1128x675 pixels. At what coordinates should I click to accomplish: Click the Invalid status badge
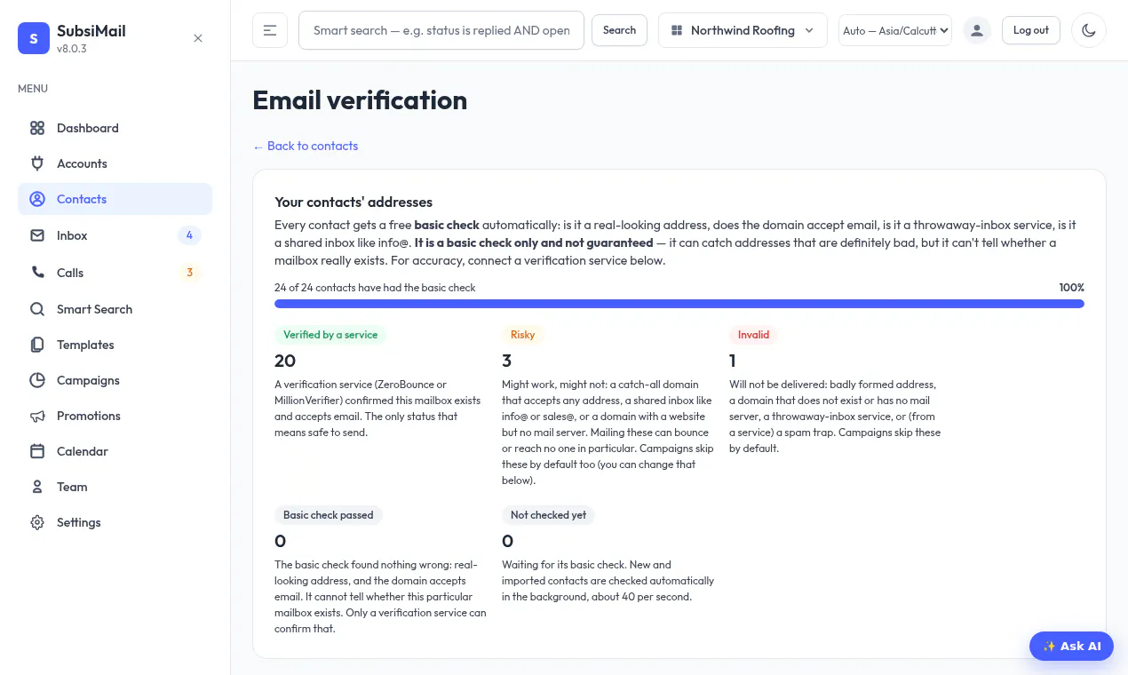tap(754, 335)
